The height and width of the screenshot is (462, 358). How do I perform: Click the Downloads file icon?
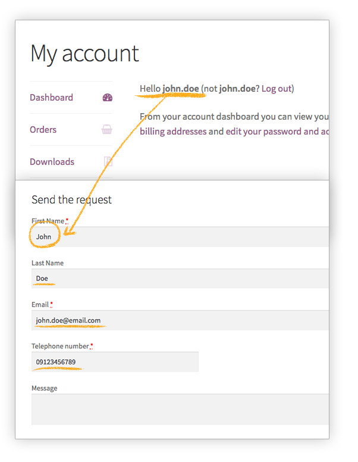108,161
